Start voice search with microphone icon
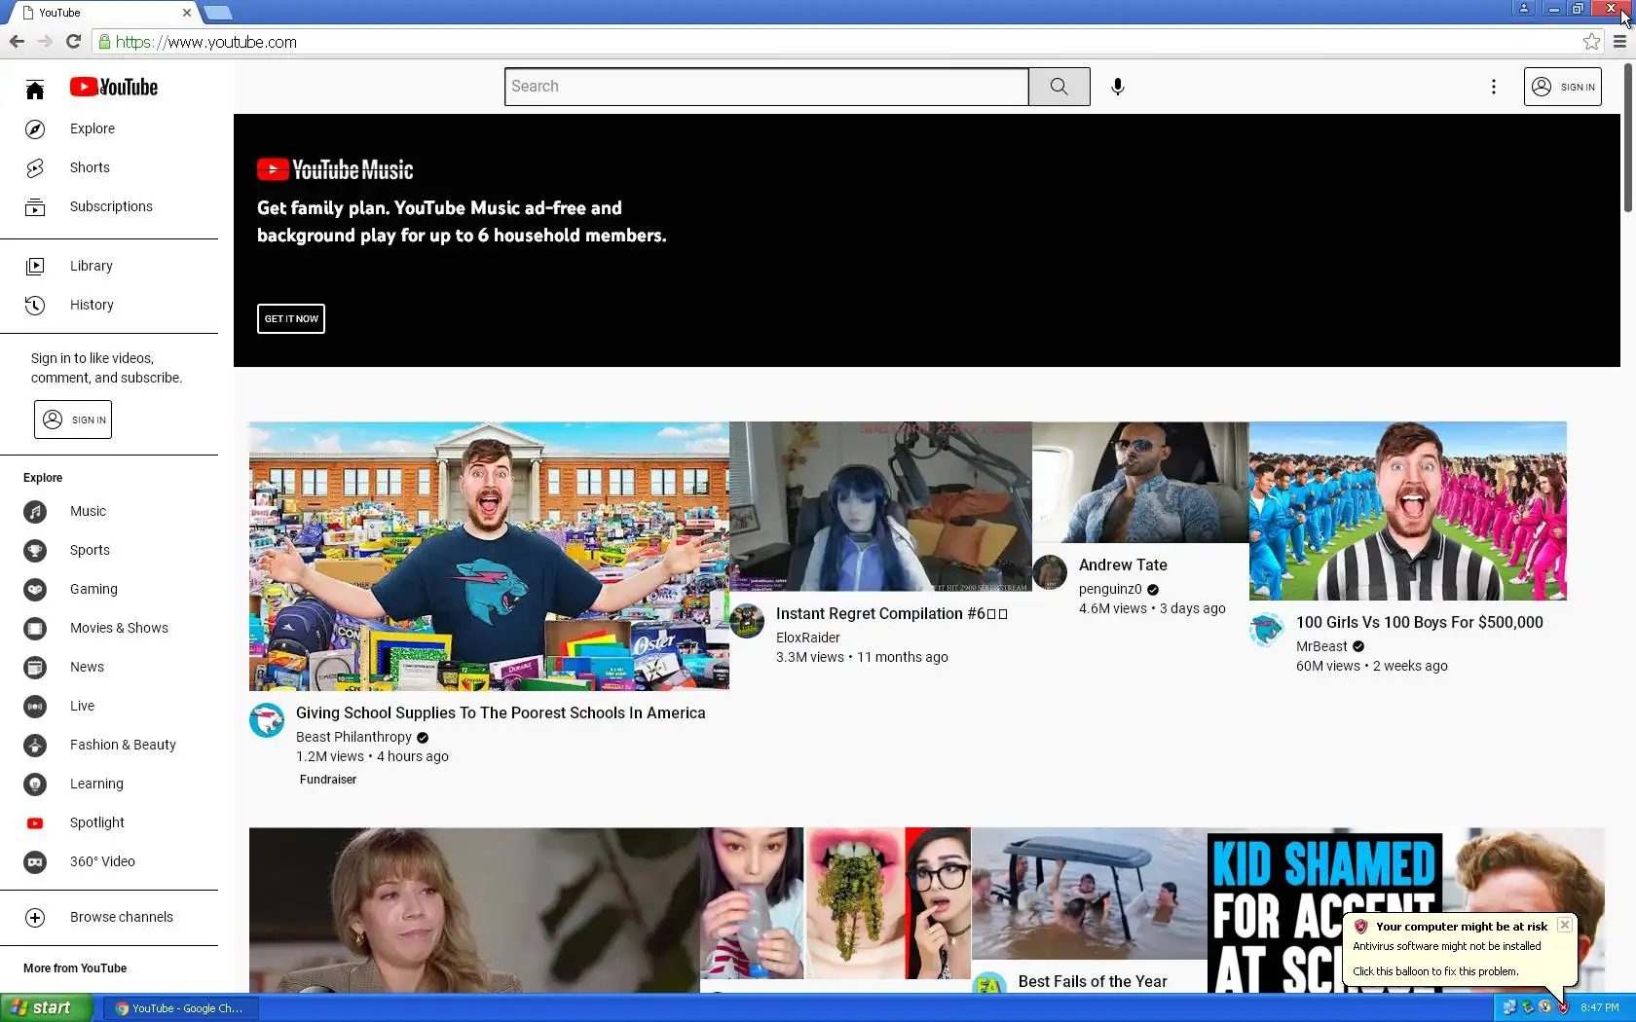Image resolution: width=1636 pixels, height=1022 pixels. [x=1118, y=87]
